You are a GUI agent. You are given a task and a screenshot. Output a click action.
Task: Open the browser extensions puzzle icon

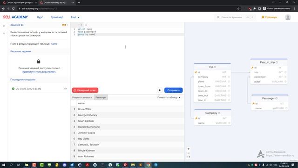click(x=255, y=8)
